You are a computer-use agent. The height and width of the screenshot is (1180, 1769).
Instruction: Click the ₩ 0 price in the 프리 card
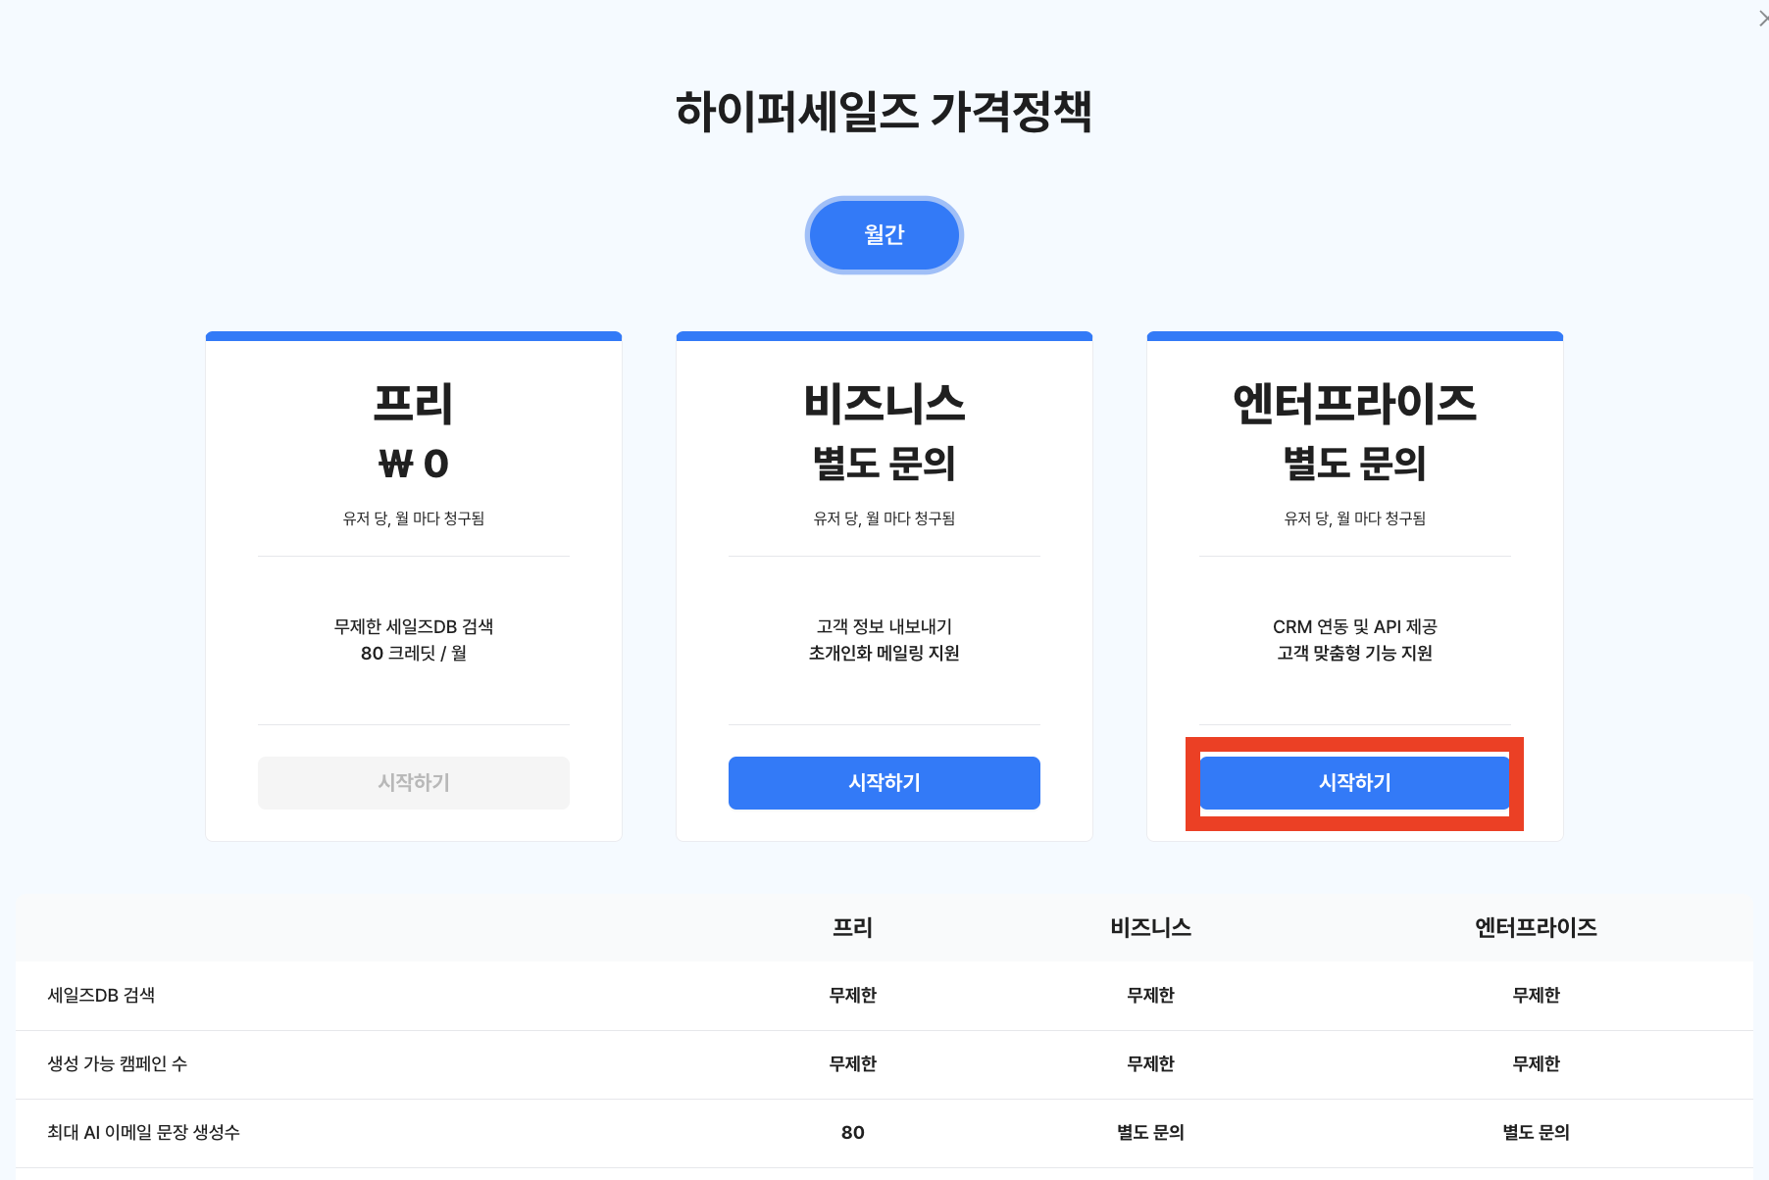click(413, 464)
